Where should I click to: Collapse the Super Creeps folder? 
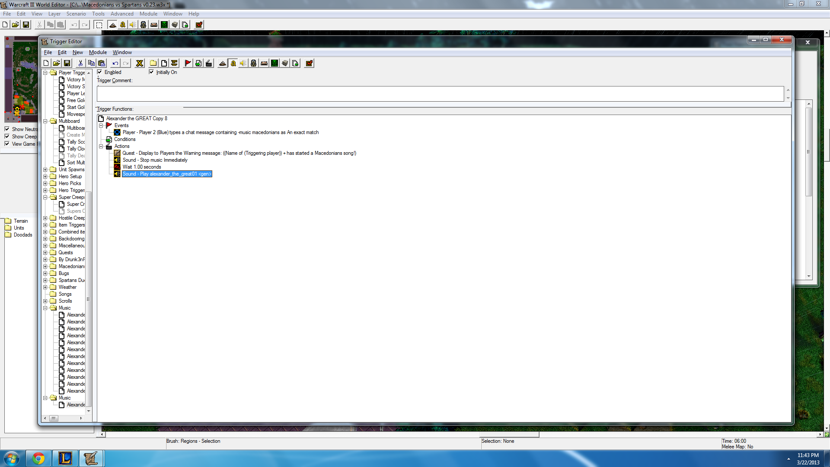click(45, 197)
